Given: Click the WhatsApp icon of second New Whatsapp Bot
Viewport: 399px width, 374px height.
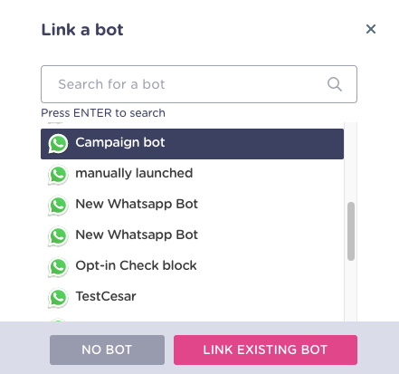Looking at the screenshot, I should [x=58, y=236].
